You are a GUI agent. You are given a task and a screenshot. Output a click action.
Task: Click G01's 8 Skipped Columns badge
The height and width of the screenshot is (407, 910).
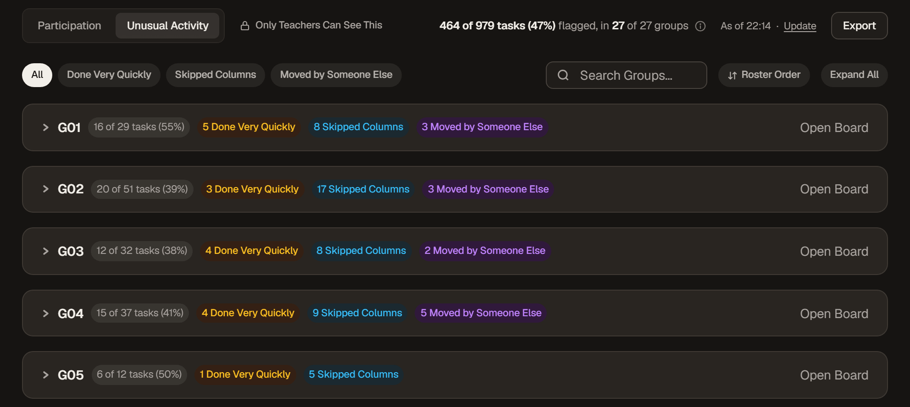pos(358,127)
